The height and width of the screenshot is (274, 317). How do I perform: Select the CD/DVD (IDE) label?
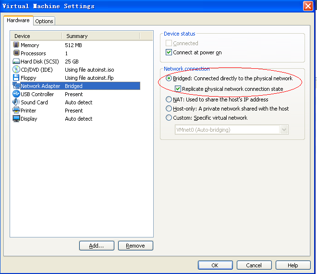(x=37, y=70)
